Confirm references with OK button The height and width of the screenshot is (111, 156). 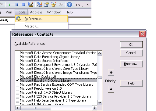tap(131, 45)
